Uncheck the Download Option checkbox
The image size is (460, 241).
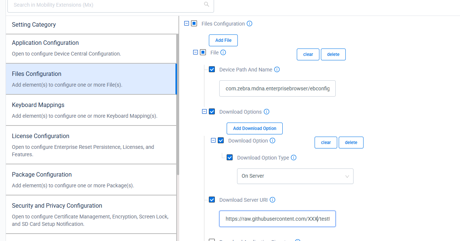click(221, 140)
